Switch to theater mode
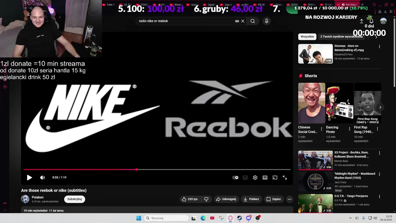 [265, 177]
